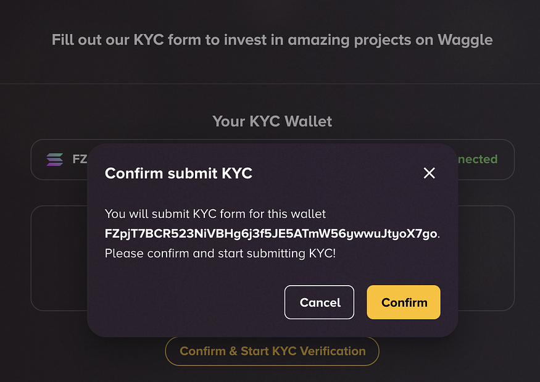Close the Confirm submit KYC dialog
540x382 pixels.
pos(429,173)
